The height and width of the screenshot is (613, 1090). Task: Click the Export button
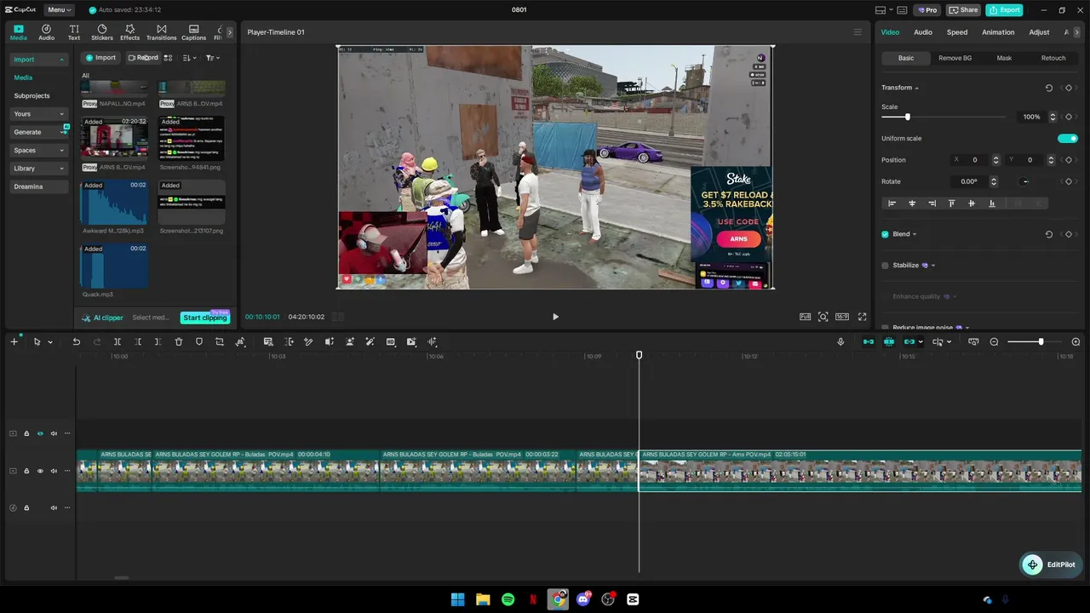pos(1004,10)
